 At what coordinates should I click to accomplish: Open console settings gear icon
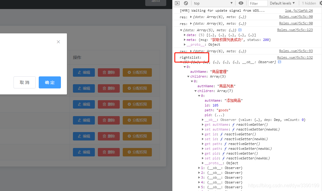(320, 3)
